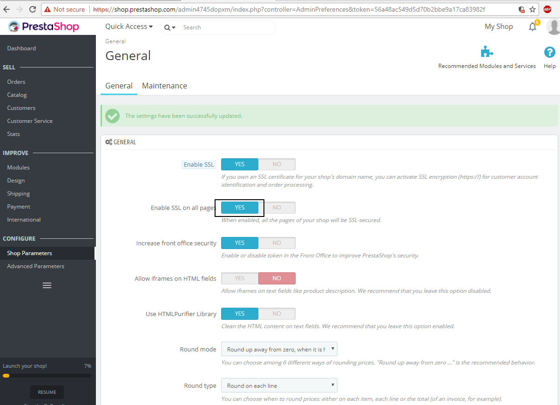The image size is (560, 405).
Task: Click the 7% launch progress value
Action: [x=88, y=366]
